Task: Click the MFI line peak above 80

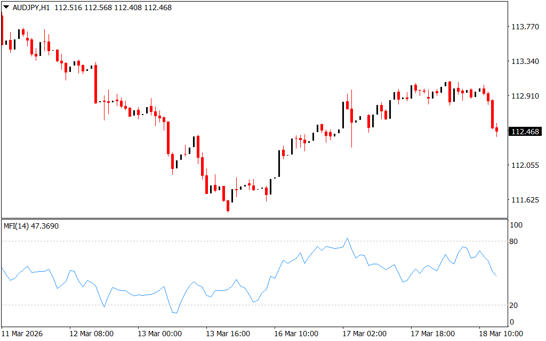Action: click(x=347, y=239)
